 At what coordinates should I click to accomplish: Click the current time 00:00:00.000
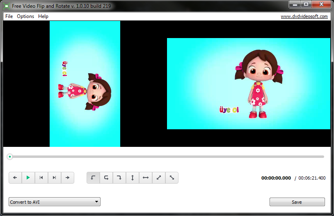[x=276, y=178]
